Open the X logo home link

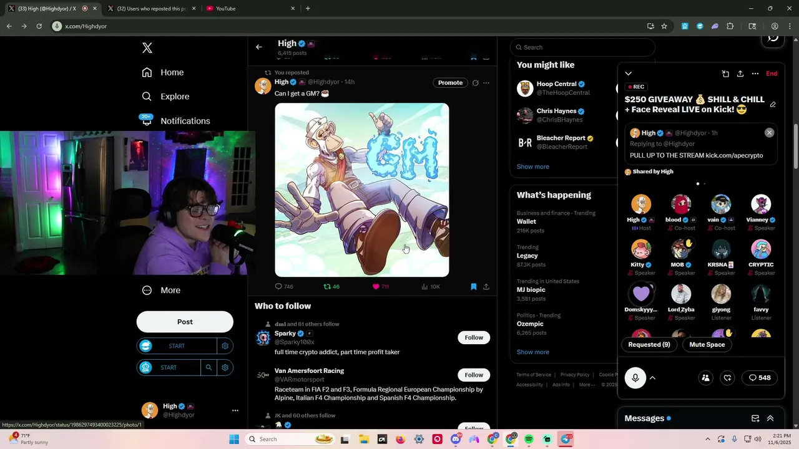click(x=147, y=48)
